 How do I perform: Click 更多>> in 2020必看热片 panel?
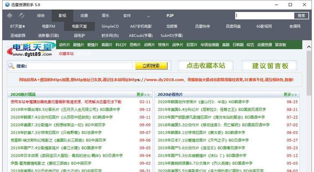click(x=290, y=95)
